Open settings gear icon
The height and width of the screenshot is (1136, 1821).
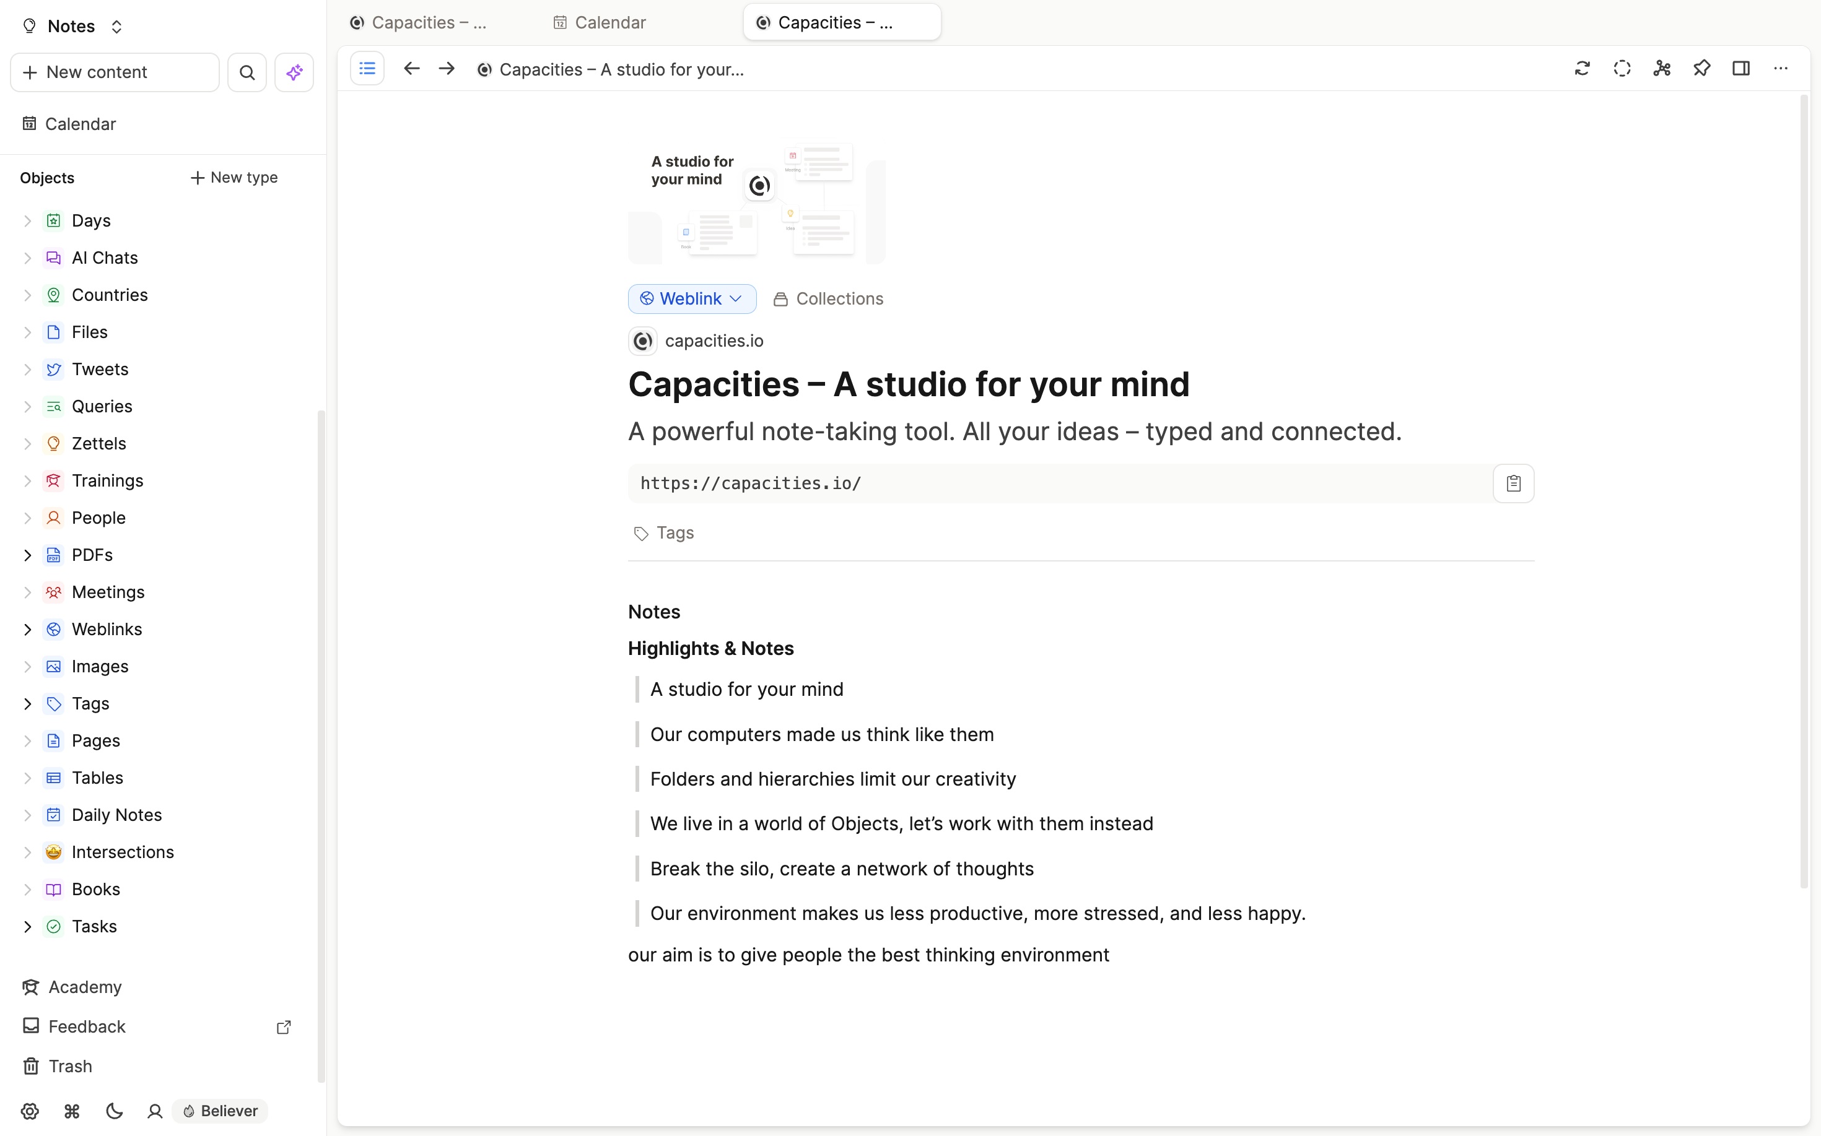point(29,1111)
